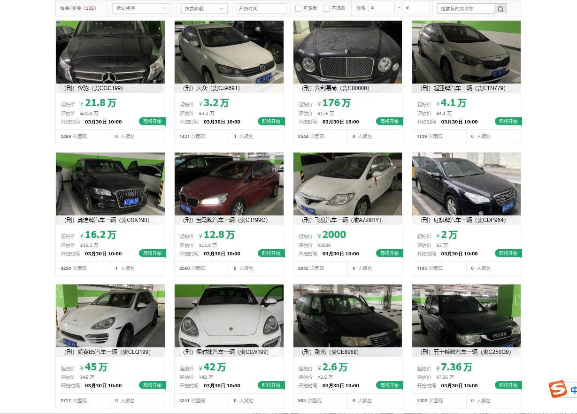Select the 拍卖/变卖 (103) tab
Viewport: 577px width, 414px height.
(x=78, y=8)
